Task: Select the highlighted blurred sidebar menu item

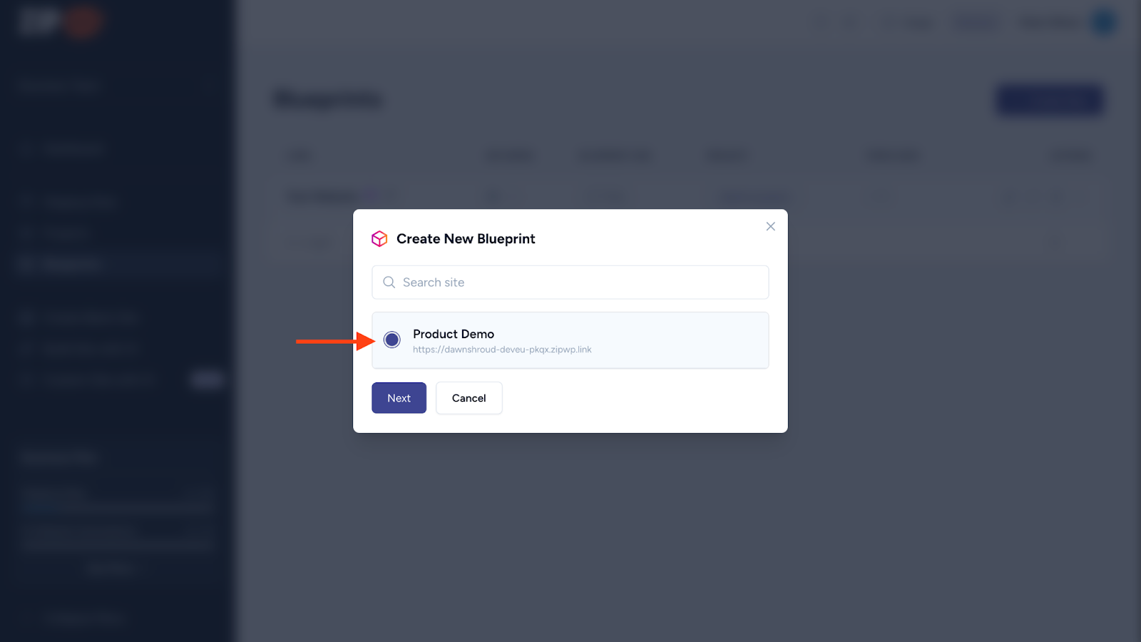Action: pyautogui.click(x=71, y=265)
